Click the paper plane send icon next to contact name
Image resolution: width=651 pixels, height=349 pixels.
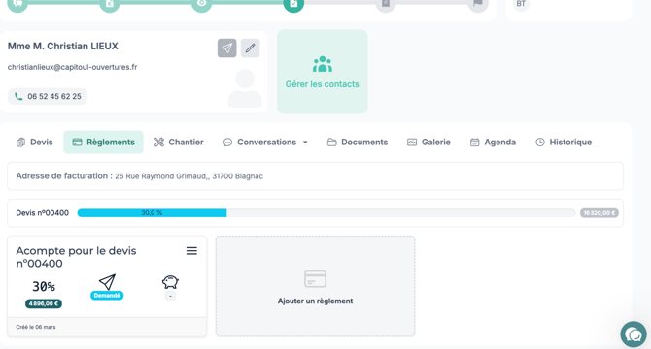coord(226,48)
